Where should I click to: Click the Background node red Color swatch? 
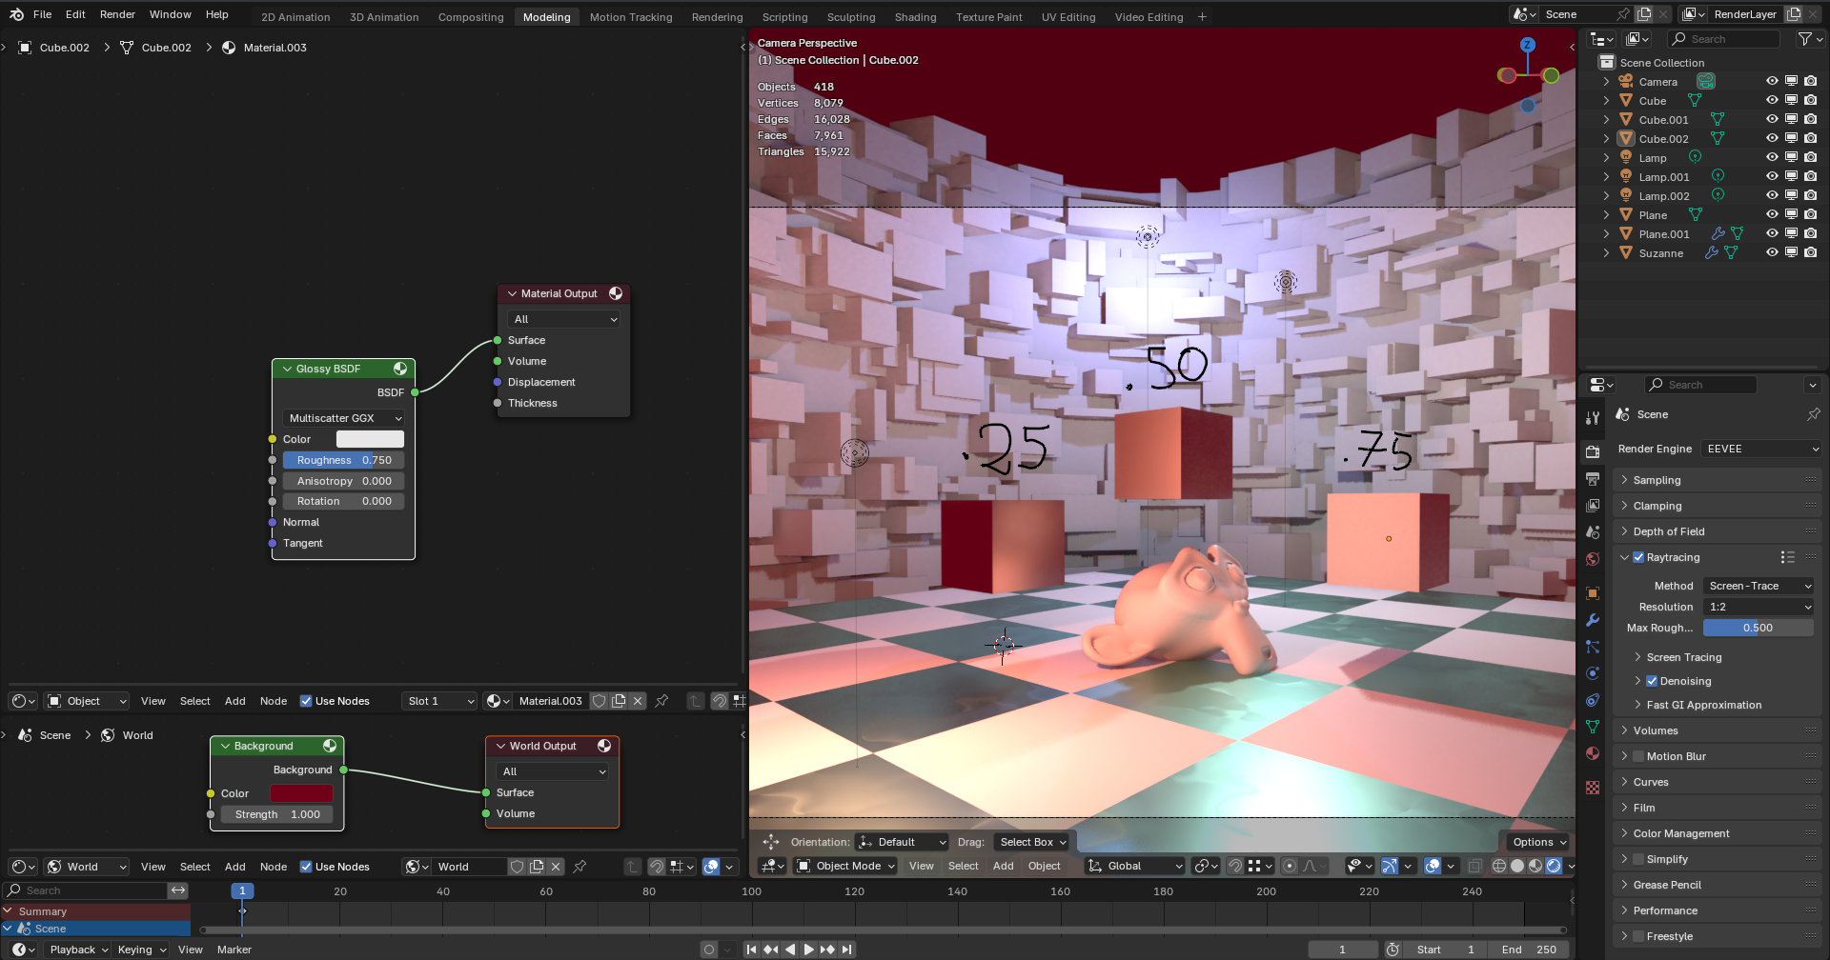point(301,793)
